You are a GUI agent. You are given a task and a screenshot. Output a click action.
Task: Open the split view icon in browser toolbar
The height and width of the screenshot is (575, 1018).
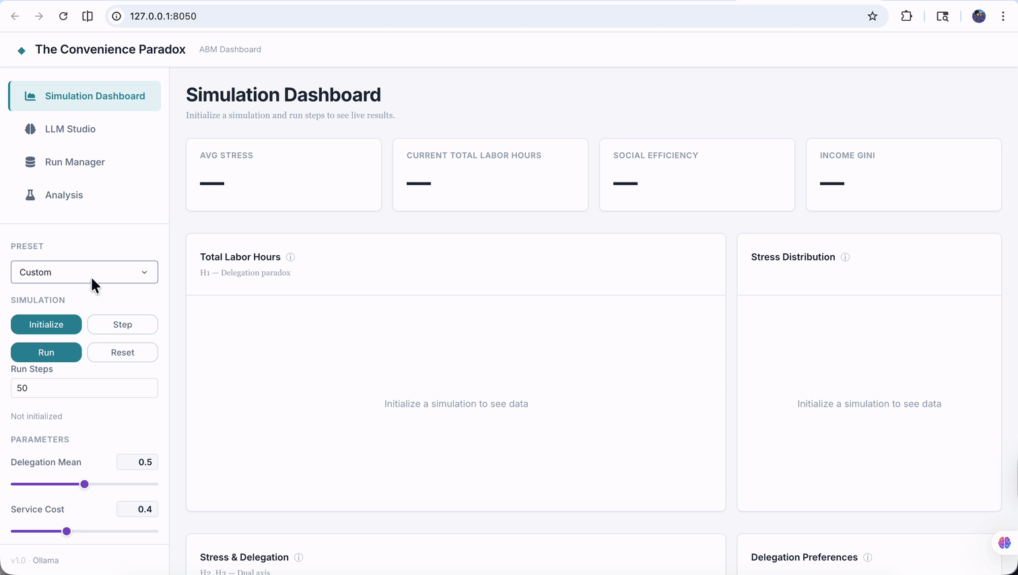click(x=88, y=16)
